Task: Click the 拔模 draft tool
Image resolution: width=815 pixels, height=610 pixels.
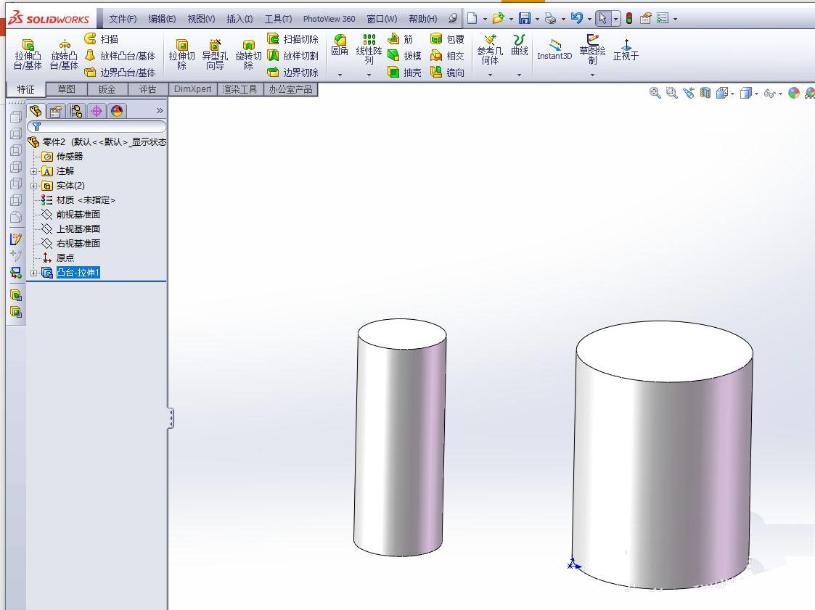Action: point(404,56)
